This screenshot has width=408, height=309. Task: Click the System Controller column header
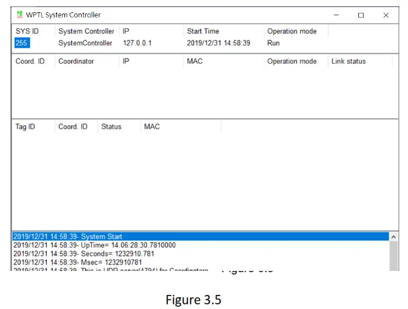[87, 31]
